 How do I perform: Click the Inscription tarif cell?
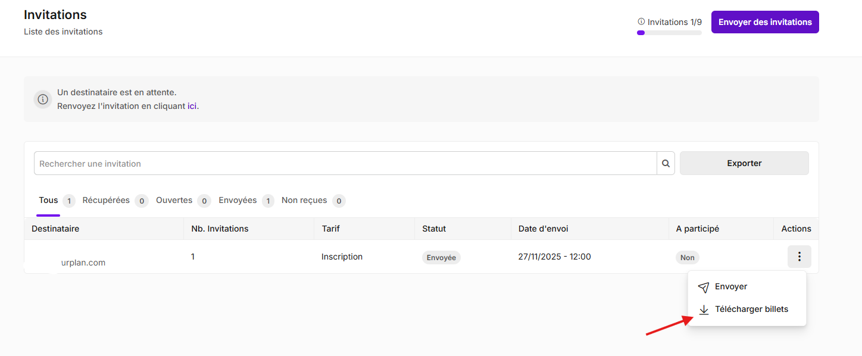342,257
